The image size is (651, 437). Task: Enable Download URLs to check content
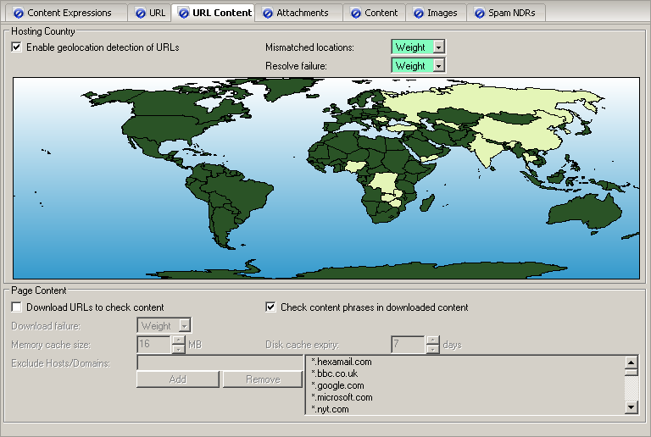click(x=17, y=307)
